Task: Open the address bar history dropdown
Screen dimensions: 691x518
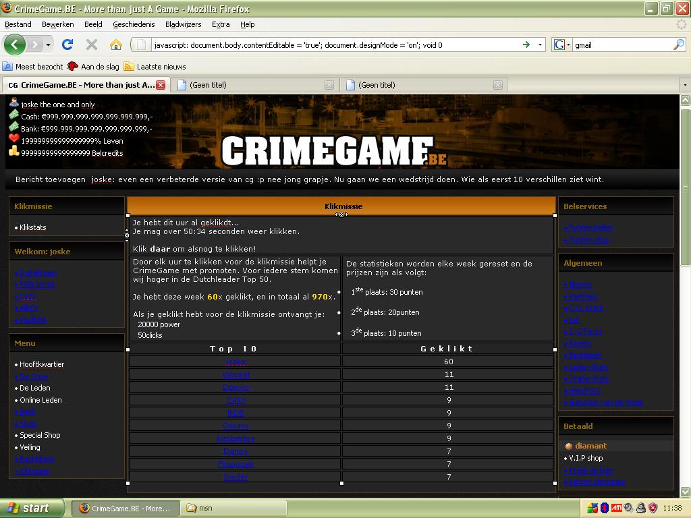Action: point(541,45)
